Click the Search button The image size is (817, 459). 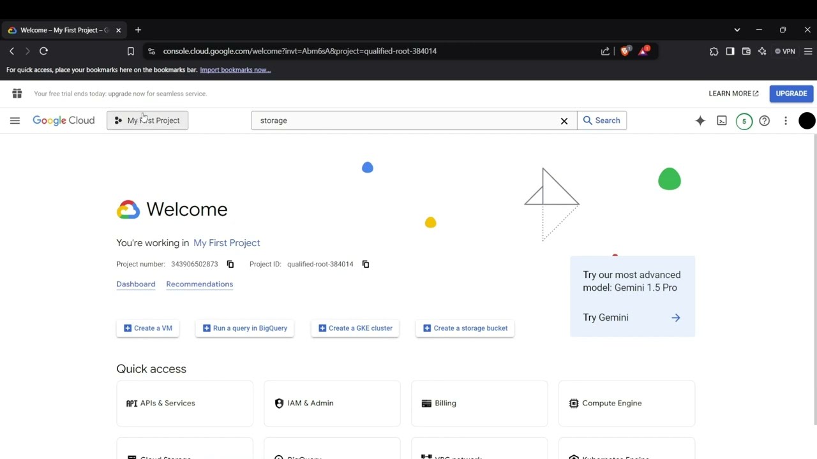point(602,120)
